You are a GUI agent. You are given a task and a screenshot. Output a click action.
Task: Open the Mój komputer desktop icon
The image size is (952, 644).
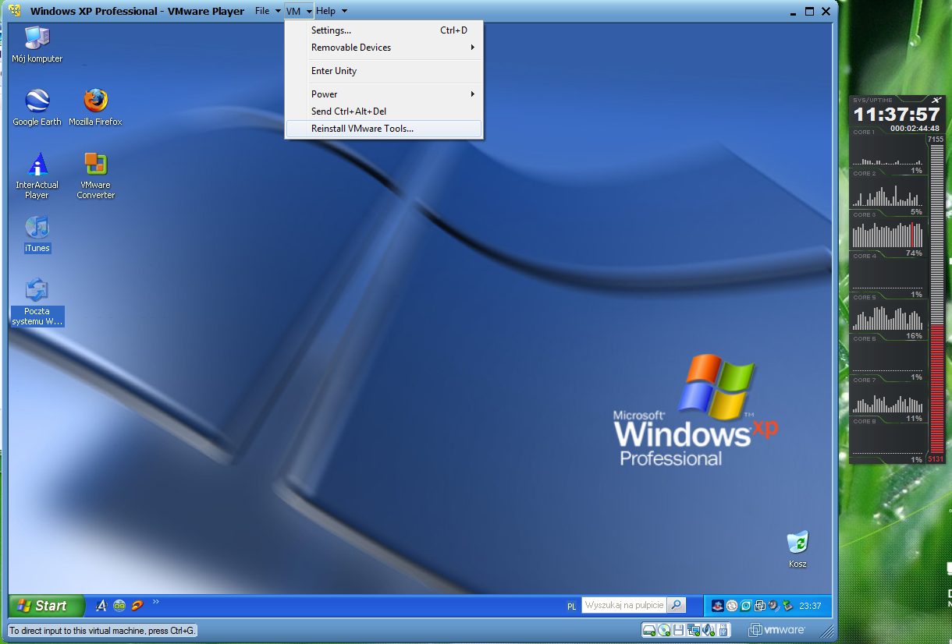point(37,44)
